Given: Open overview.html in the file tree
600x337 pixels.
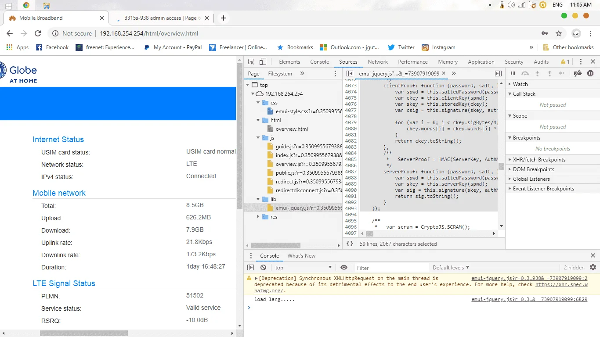Looking at the screenshot, I should (x=292, y=129).
